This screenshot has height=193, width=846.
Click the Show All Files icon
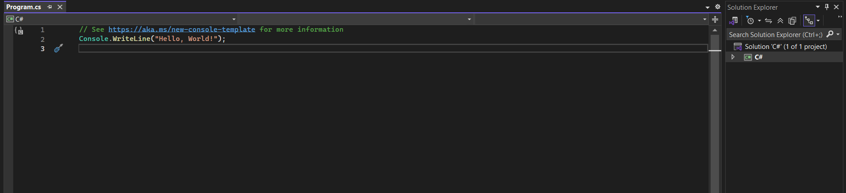coord(792,21)
